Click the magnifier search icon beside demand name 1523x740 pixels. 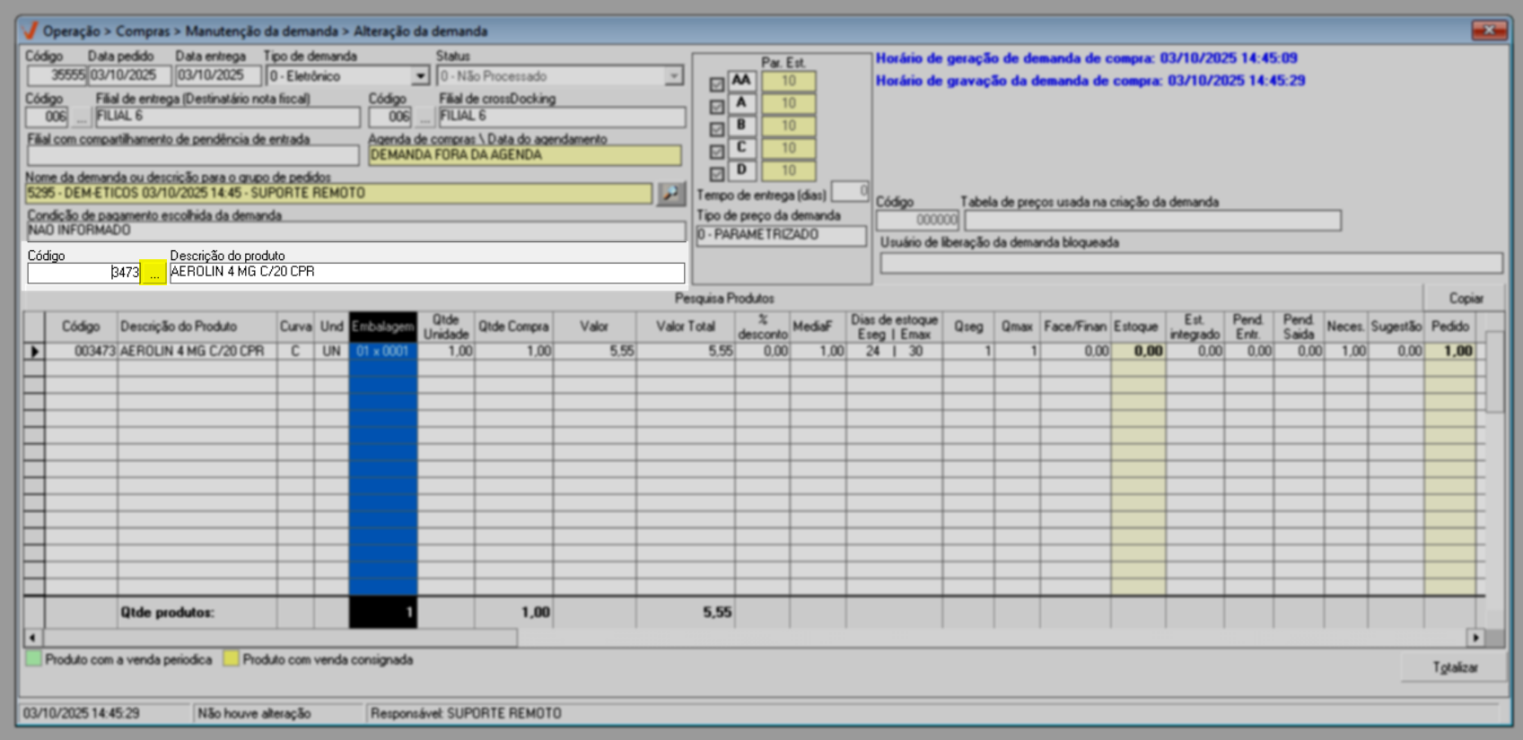pos(670,194)
